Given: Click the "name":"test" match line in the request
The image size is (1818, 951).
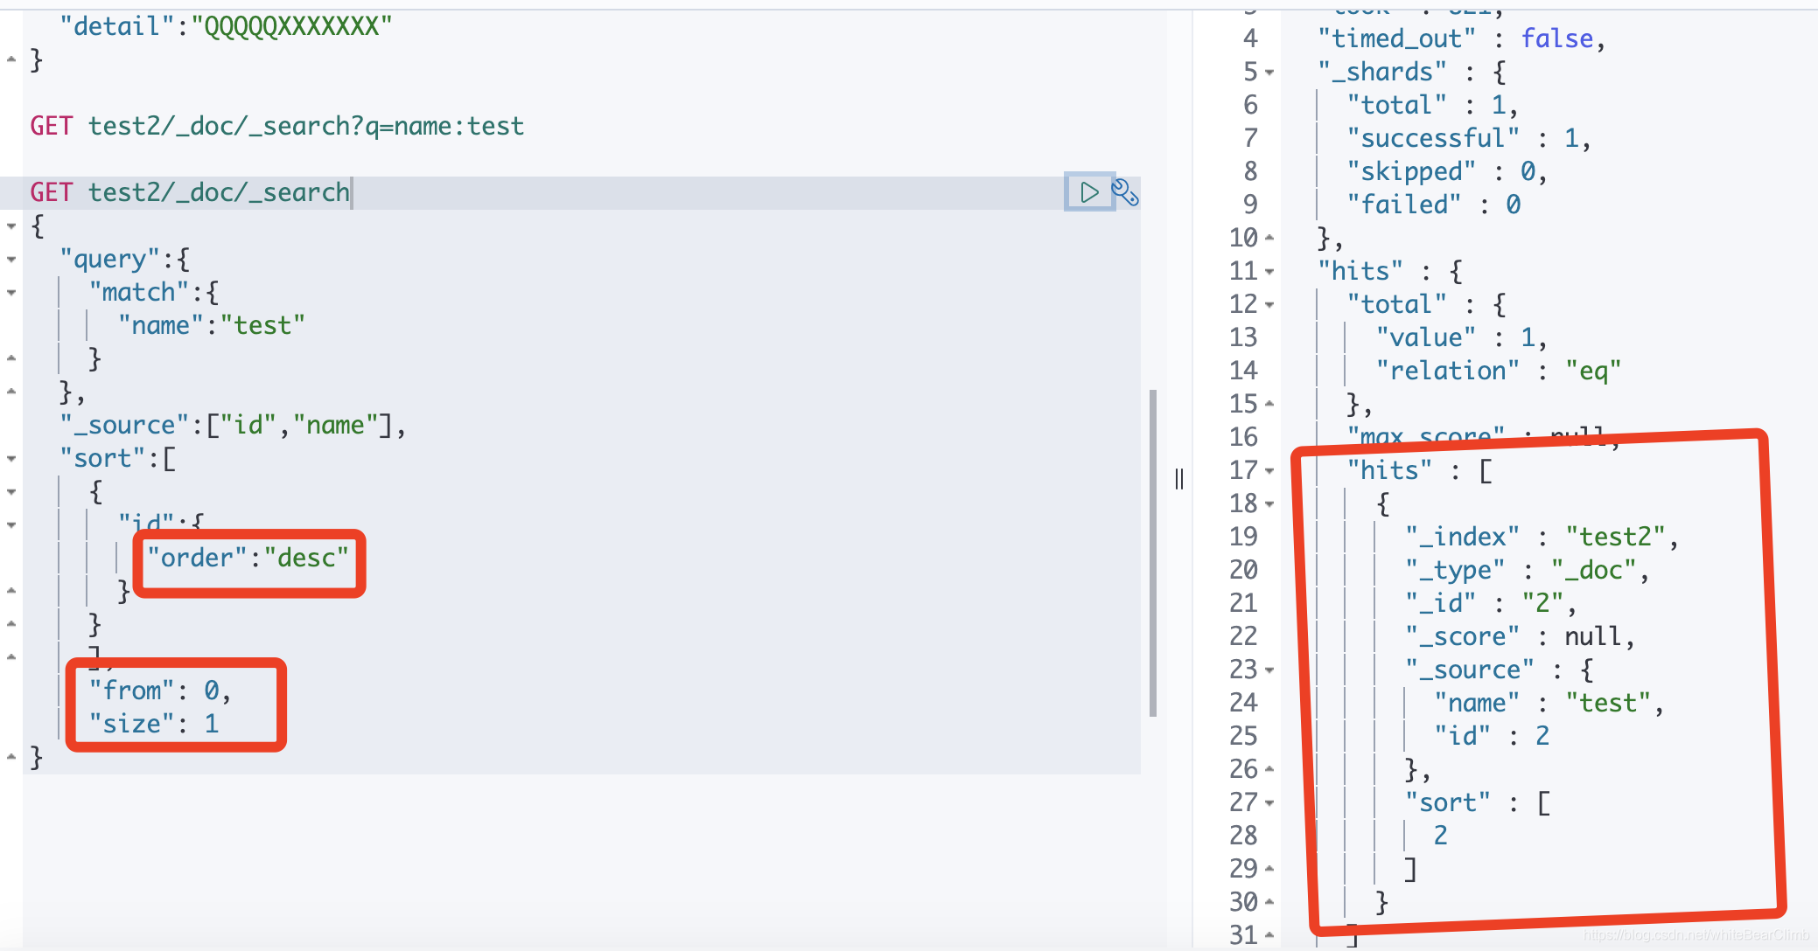Looking at the screenshot, I should click(212, 325).
